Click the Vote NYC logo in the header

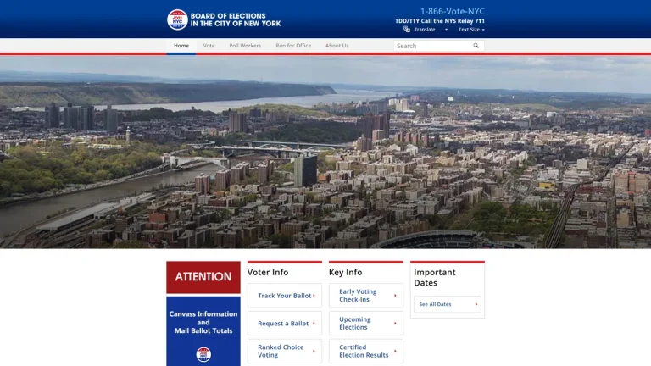[177, 19]
